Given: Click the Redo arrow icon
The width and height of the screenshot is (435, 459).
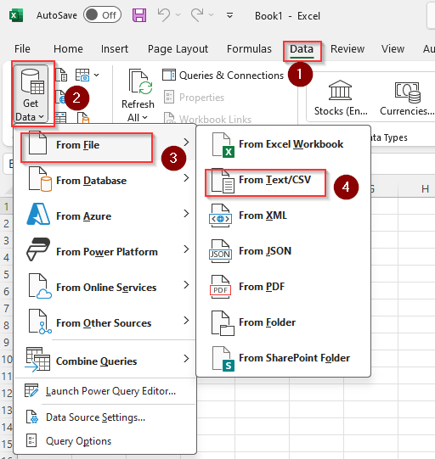Looking at the screenshot, I should point(197,14).
